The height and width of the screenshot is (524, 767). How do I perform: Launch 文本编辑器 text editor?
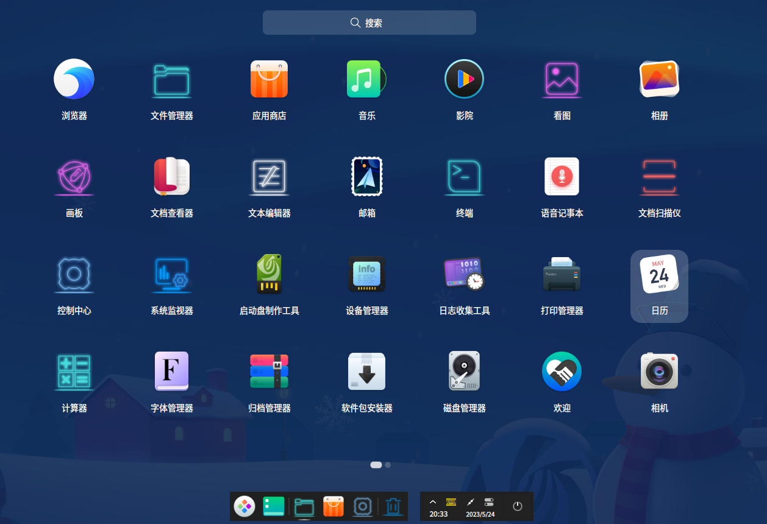pyautogui.click(x=269, y=176)
